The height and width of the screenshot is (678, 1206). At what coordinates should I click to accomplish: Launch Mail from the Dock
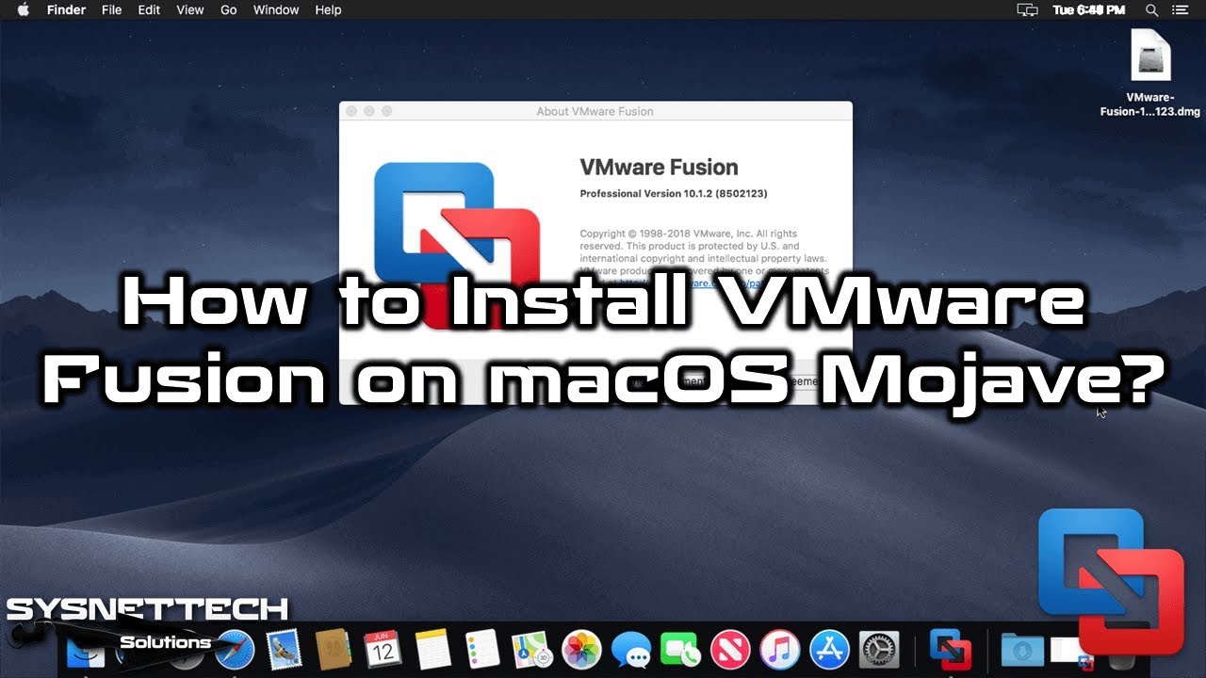pos(284,650)
